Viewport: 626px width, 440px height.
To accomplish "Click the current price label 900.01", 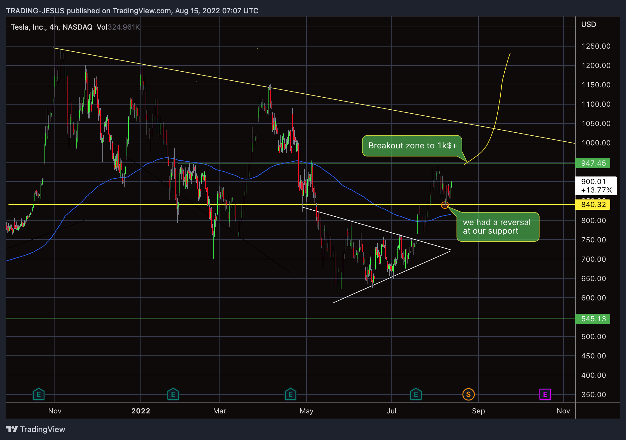I will pyautogui.click(x=596, y=186).
